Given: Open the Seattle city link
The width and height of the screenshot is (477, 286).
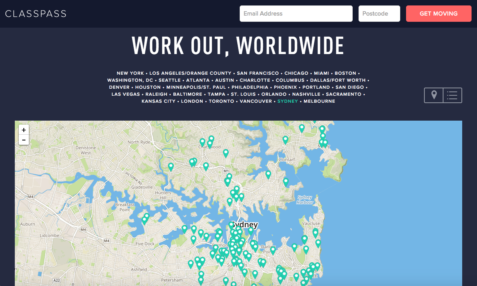Looking at the screenshot, I should click(x=170, y=80).
